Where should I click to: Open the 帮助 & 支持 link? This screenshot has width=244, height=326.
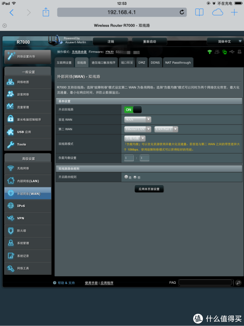66,283
